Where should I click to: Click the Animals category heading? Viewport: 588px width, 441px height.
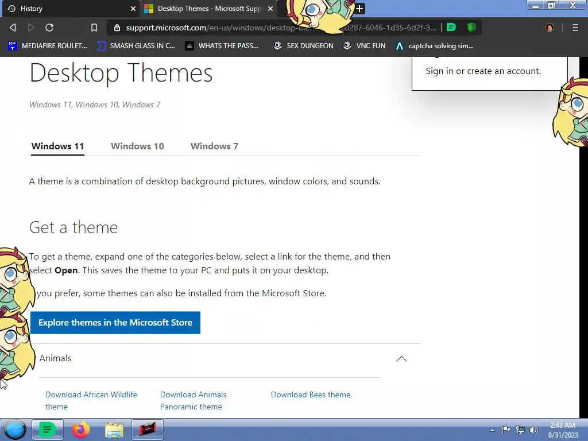(55, 358)
